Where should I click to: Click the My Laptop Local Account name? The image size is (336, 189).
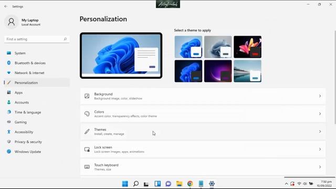click(30, 22)
